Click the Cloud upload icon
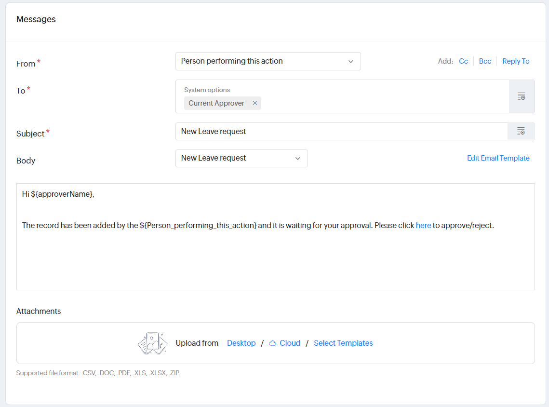Screen dimensions: 549x407 tap(273, 343)
